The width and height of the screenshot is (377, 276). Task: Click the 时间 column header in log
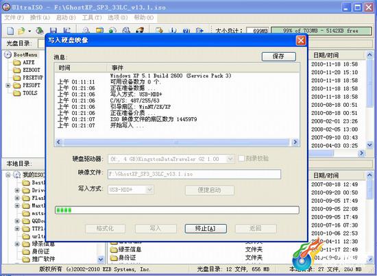[81, 68]
